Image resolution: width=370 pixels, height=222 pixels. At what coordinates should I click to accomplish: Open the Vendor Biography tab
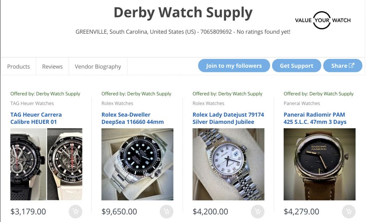pos(98,66)
